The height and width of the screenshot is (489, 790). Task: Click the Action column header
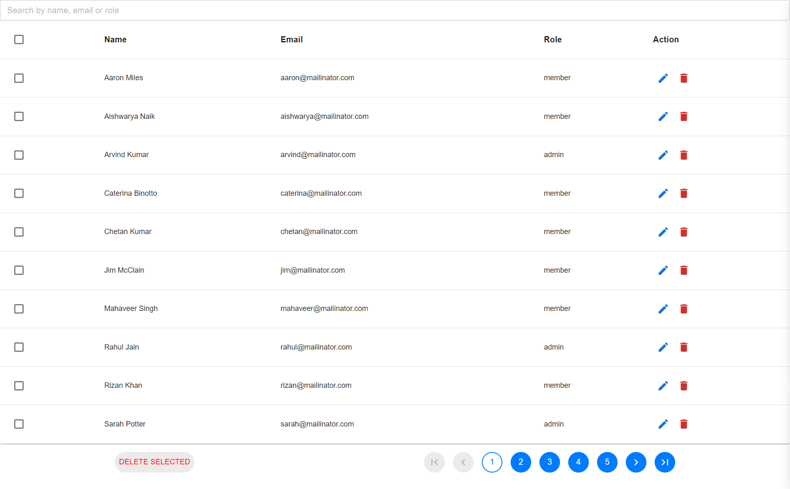[666, 39]
